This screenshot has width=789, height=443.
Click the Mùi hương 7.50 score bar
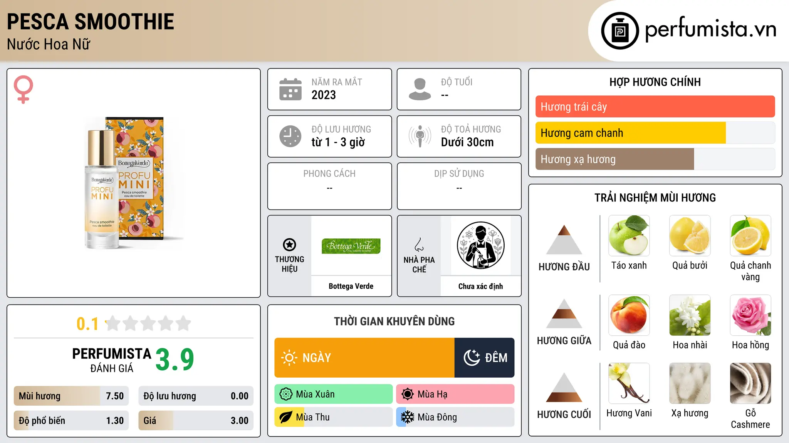(71, 396)
